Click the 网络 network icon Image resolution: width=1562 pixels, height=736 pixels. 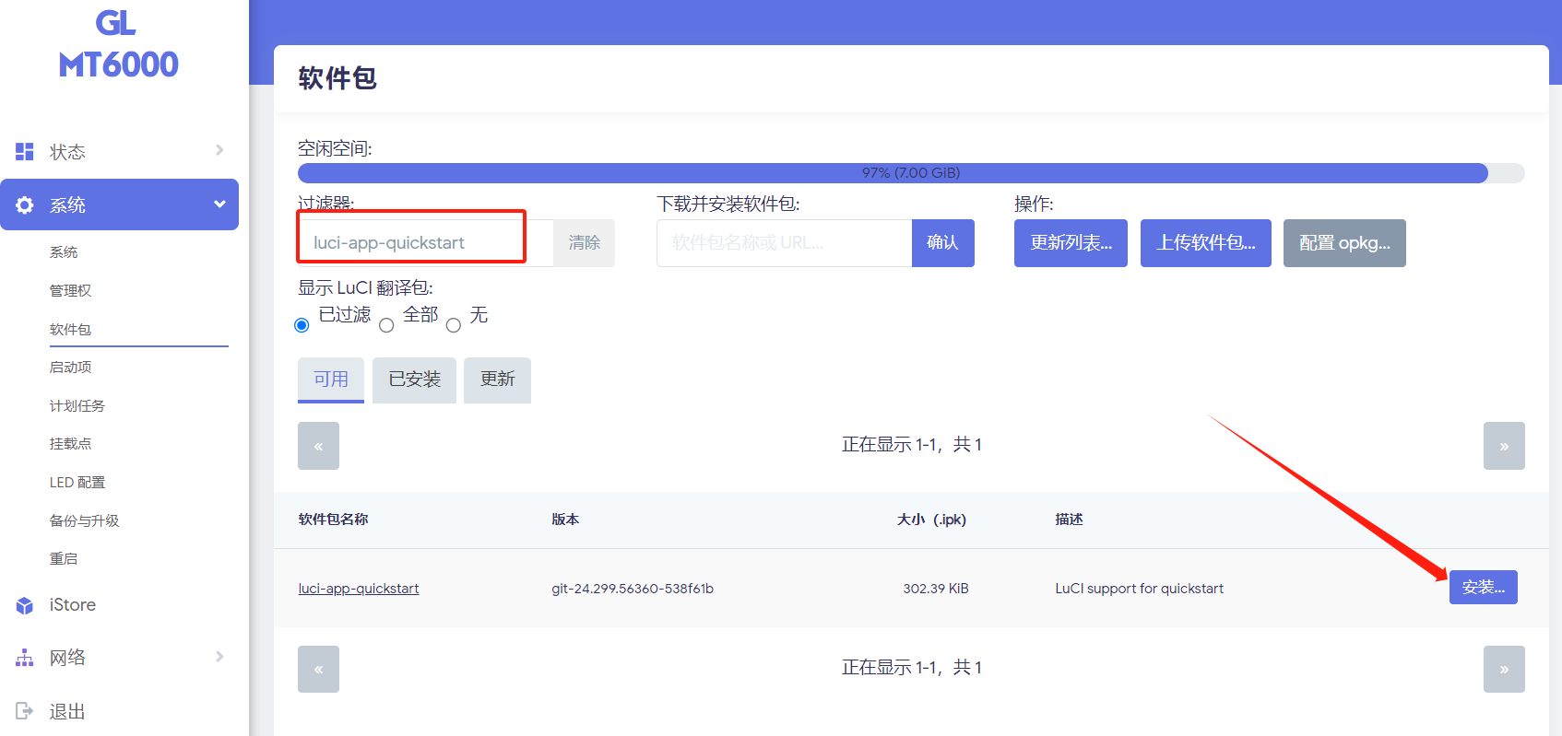click(x=25, y=658)
